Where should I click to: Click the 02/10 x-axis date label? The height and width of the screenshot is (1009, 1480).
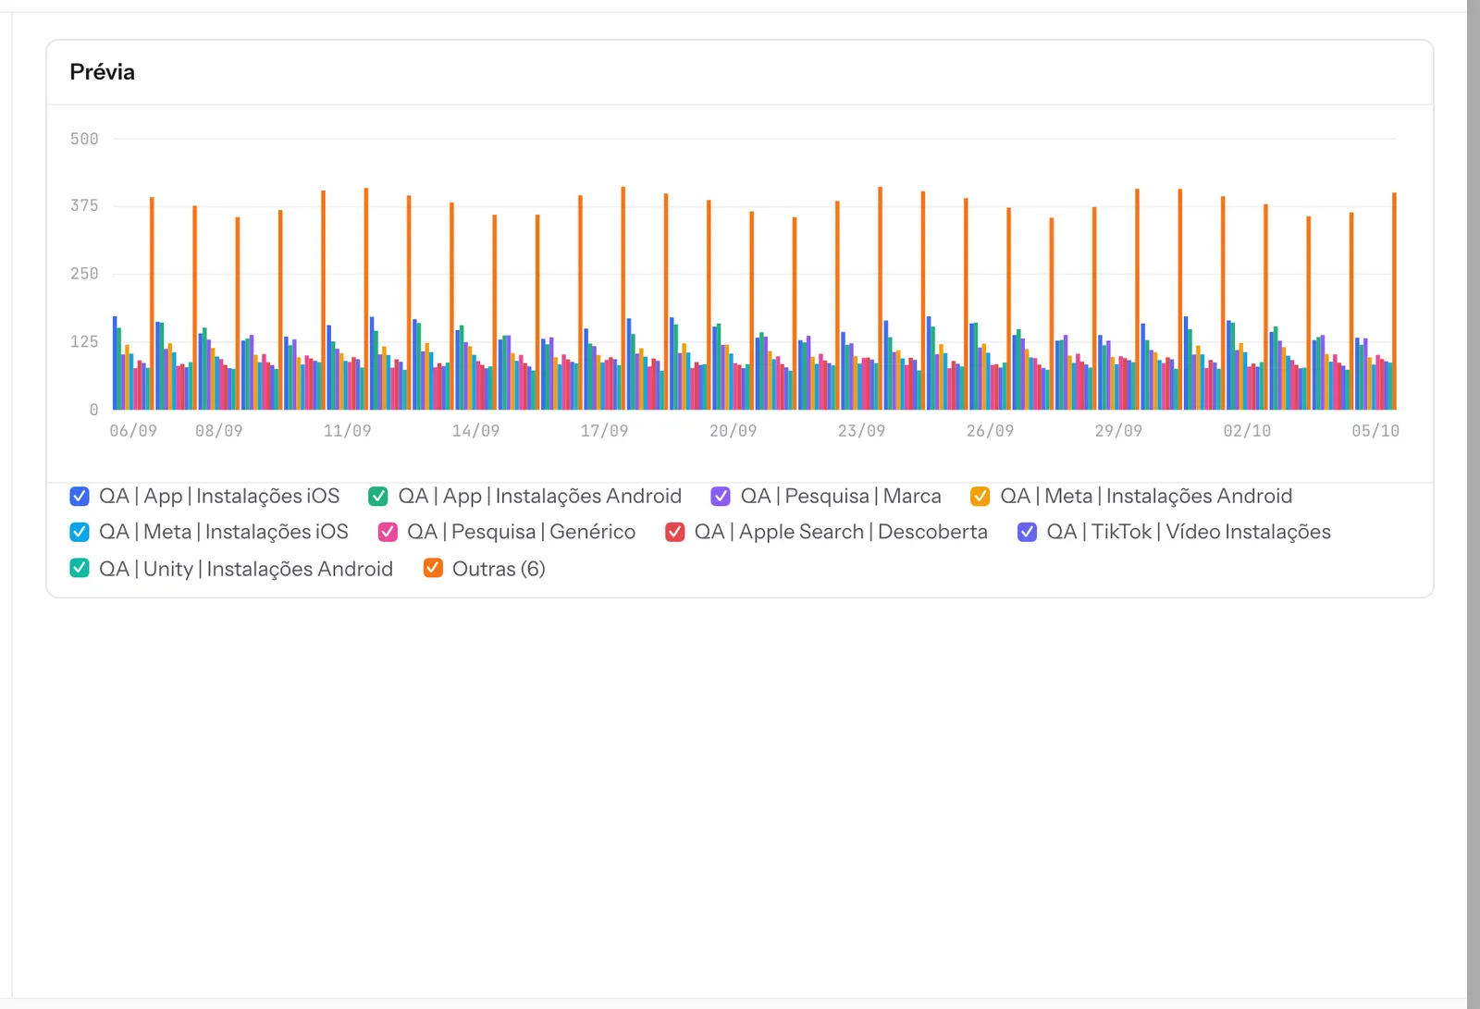coord(1248,431)
